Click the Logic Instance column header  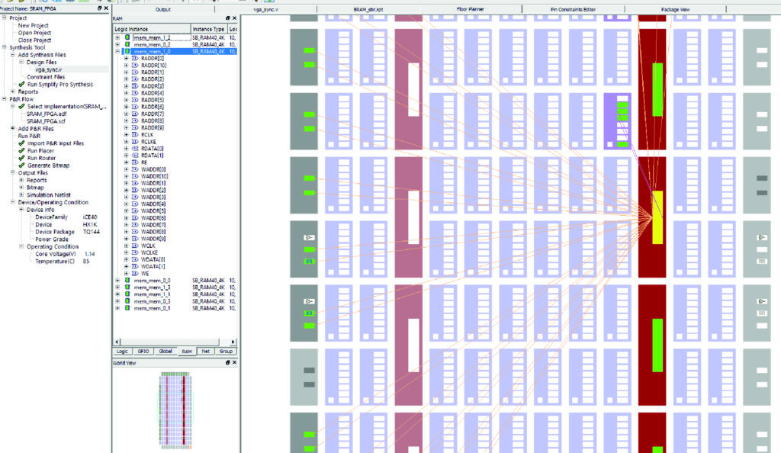[x=152, y=29]
